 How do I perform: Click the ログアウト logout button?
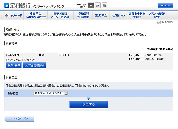(x=165, y=5)
